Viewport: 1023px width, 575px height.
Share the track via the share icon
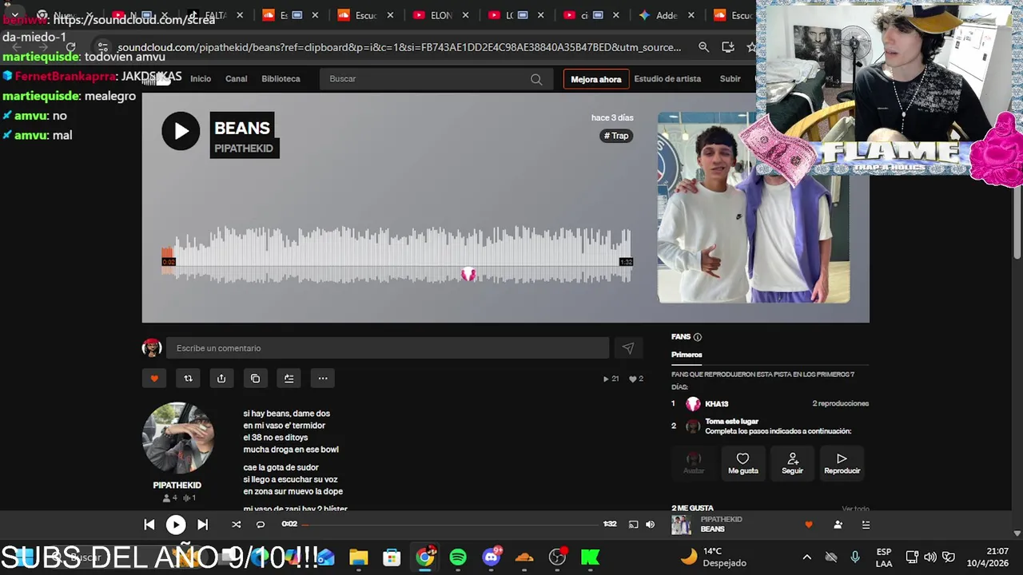[x=221, y=379]
